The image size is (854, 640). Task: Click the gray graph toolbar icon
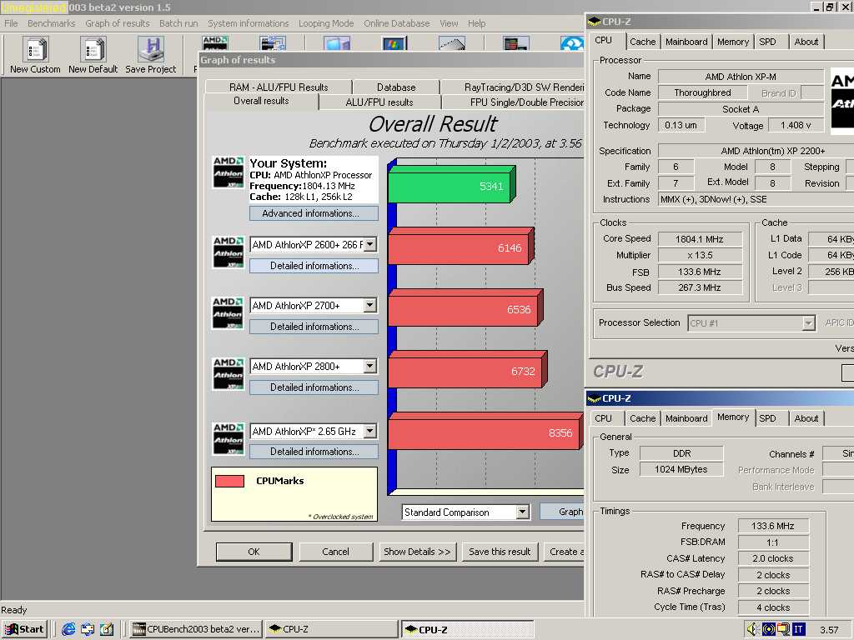[x=452, y=43]
